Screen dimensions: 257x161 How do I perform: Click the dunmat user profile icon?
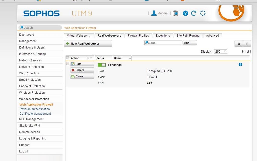click(154, 13)
